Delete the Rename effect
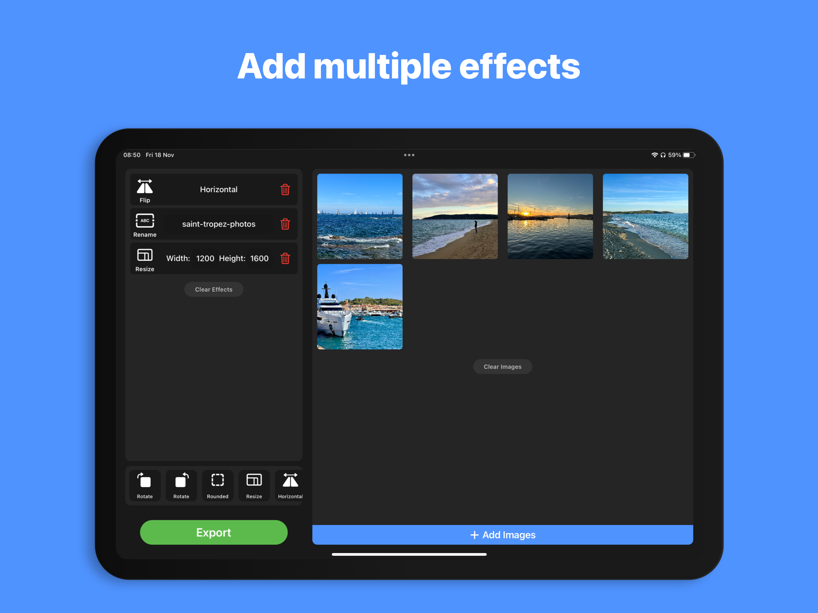818x613 pixels. [285, 224]
